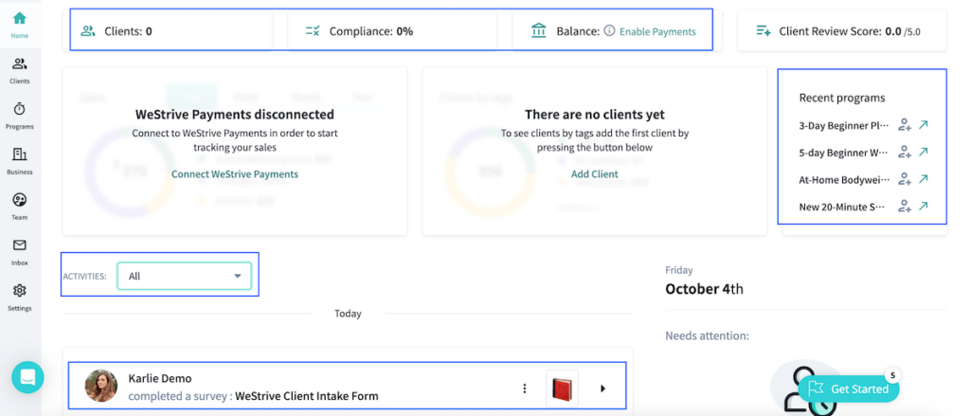Assign client to 3-Day Beginner program
Viewport: 970px width, 416px height.
pyautogui.click(x=905, y=125)
